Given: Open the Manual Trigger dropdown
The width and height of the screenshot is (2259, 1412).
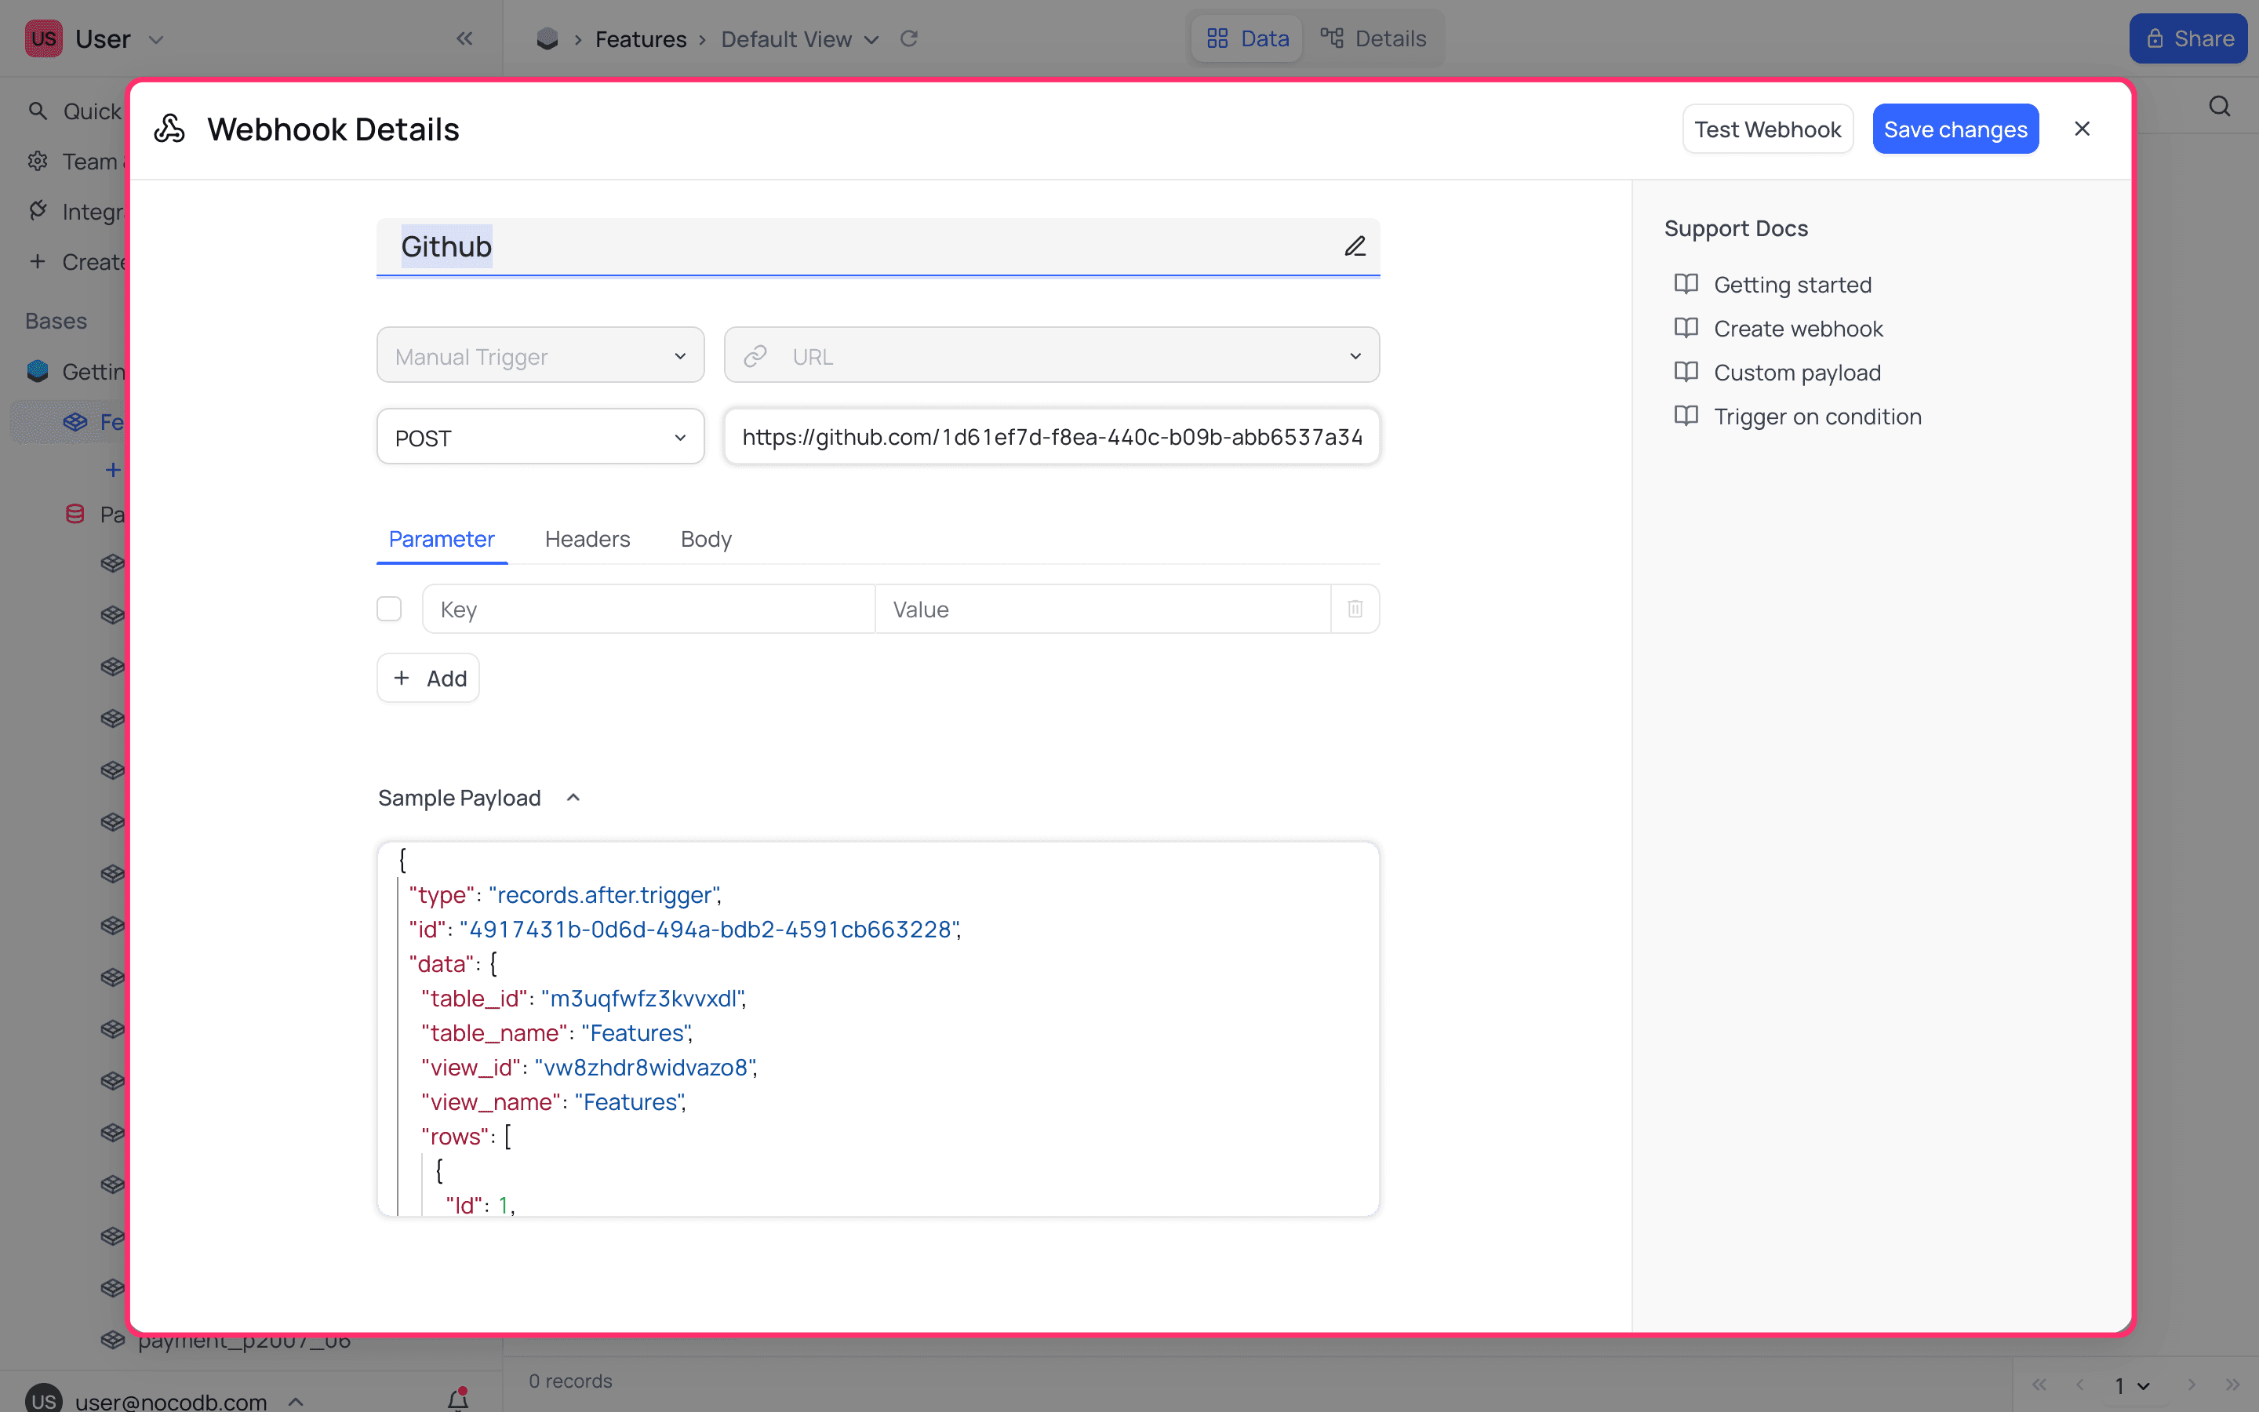Looking at the screenshot, I should pos(540,356).
